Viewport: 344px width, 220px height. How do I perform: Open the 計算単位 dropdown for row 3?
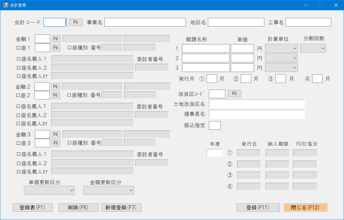(x=281, y=67)
